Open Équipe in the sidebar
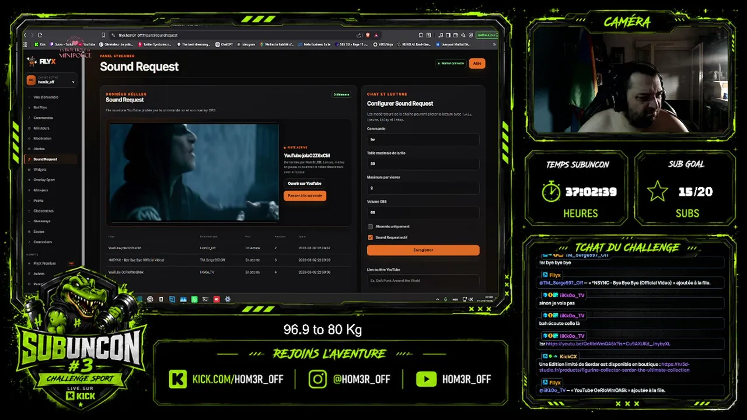The height and width of the screenshot is (420, 747). pyautogui.click(x=39, y=232)
